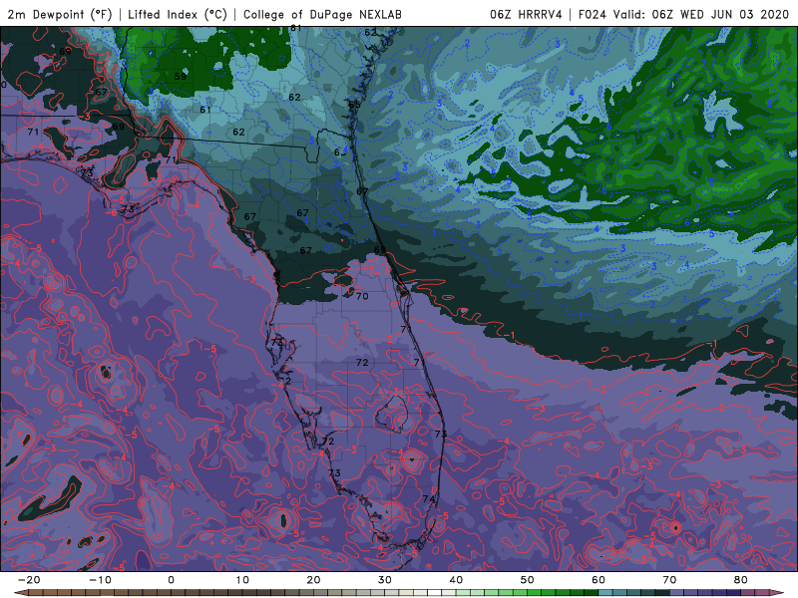Screen dimensions: 798x598
Task: Click the "70" dewpoint value in north Florida
Action: [362, 296]
